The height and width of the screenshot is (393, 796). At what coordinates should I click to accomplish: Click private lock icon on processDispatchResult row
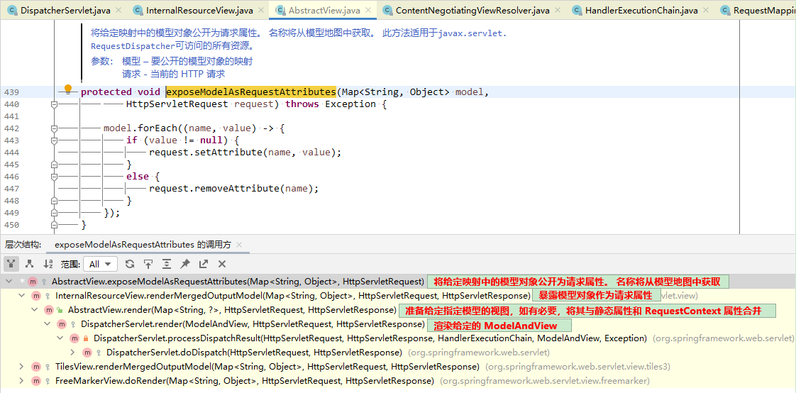tap(87, 338)
